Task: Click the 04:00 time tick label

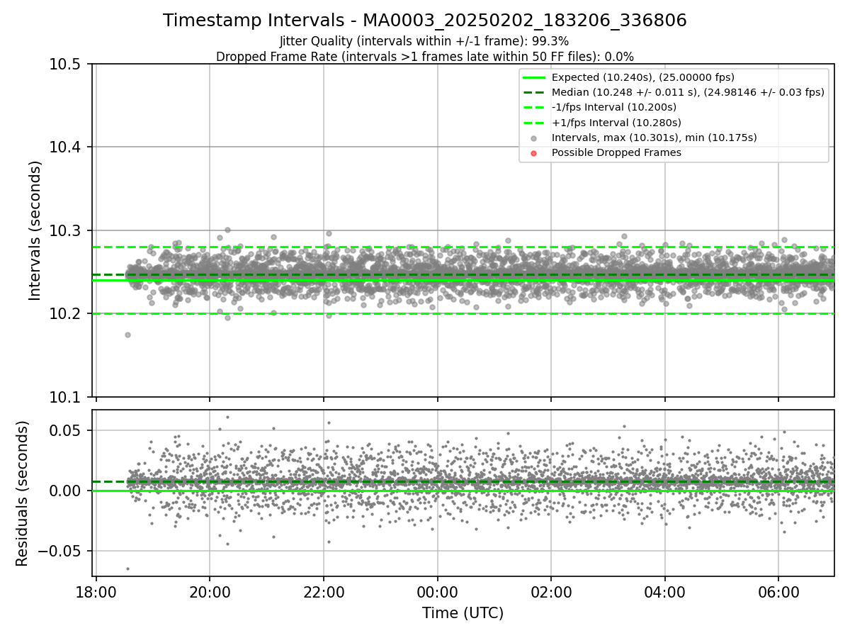Action: click(664, 591)
